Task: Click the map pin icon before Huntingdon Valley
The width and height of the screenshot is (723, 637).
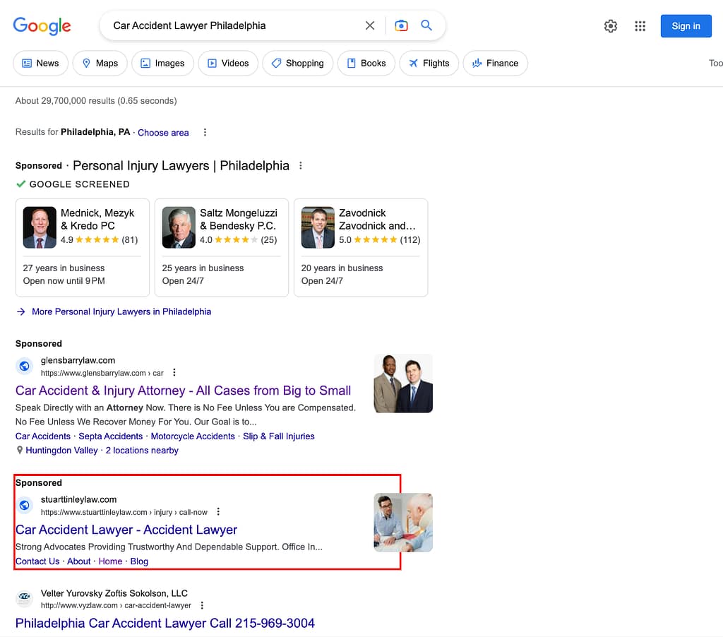Action: coord(19,450)
